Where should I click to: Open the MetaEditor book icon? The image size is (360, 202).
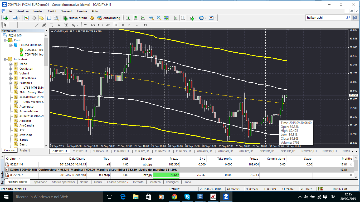coord(92,18)
